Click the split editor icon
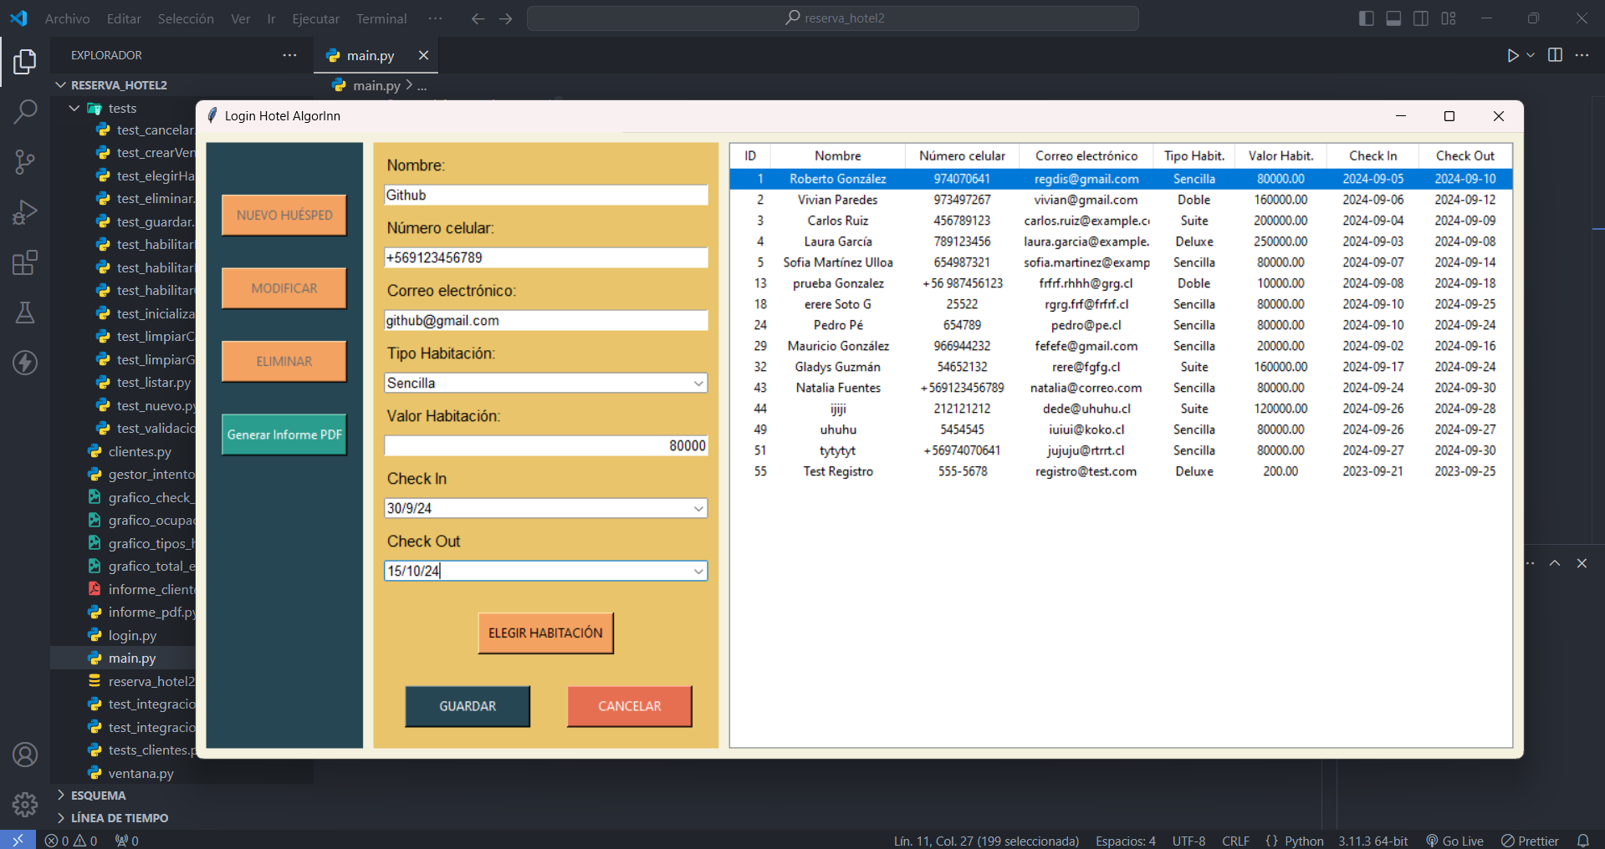Image resolution: width=1605 pixels, height=849 pixels. [x=1554, y=55]
